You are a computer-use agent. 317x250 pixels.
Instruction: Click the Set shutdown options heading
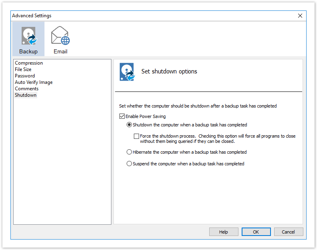click(x=169, y=71)
